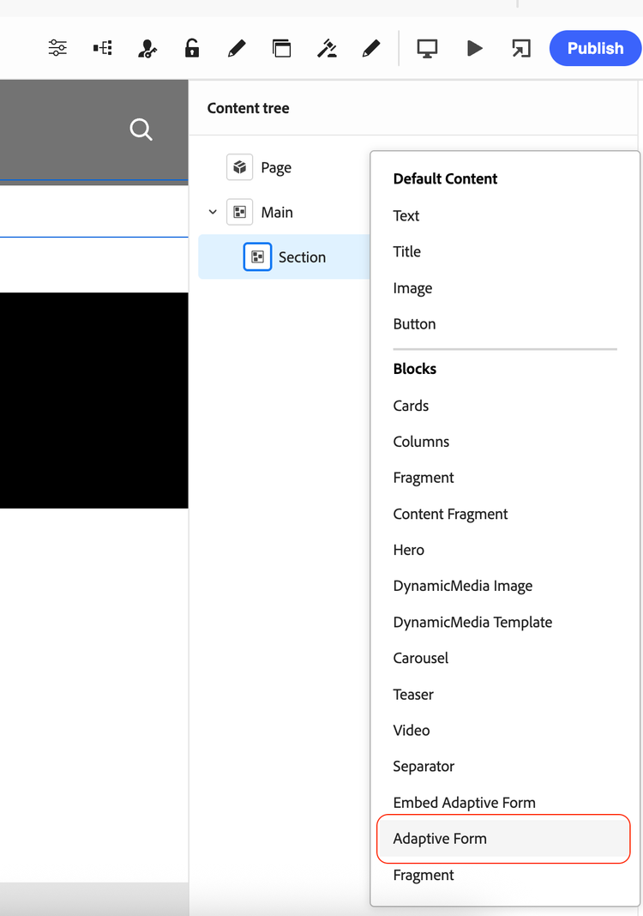Choose Adaptive Form from the Blocks menu
The width and height of the screenshot is (643, 916).
pyautogui.click(x=440, y=839)
